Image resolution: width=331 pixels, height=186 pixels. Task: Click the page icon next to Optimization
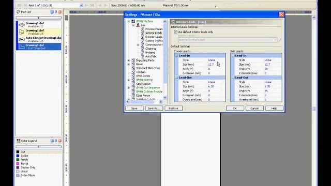[x=133, y=84]
